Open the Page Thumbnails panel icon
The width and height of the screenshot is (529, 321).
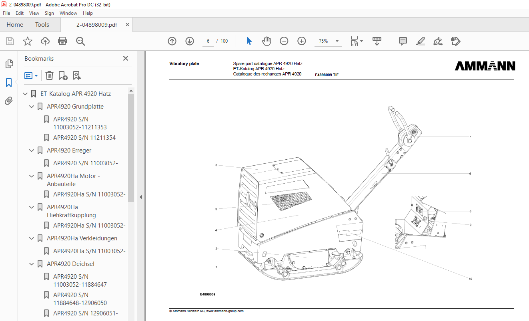point(9,64)
